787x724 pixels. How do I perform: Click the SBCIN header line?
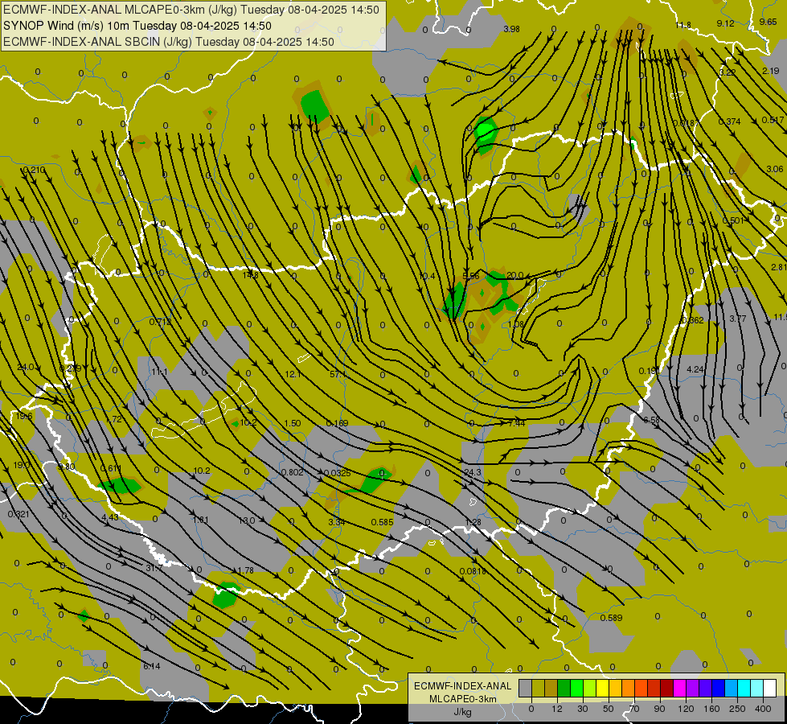point(169,42)
